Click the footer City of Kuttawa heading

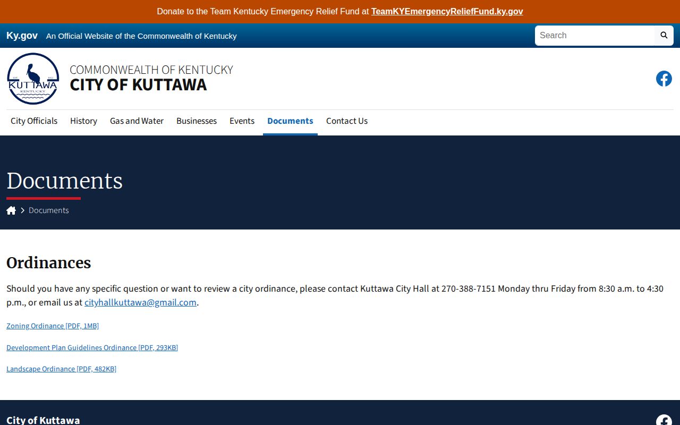pos(43,420)
